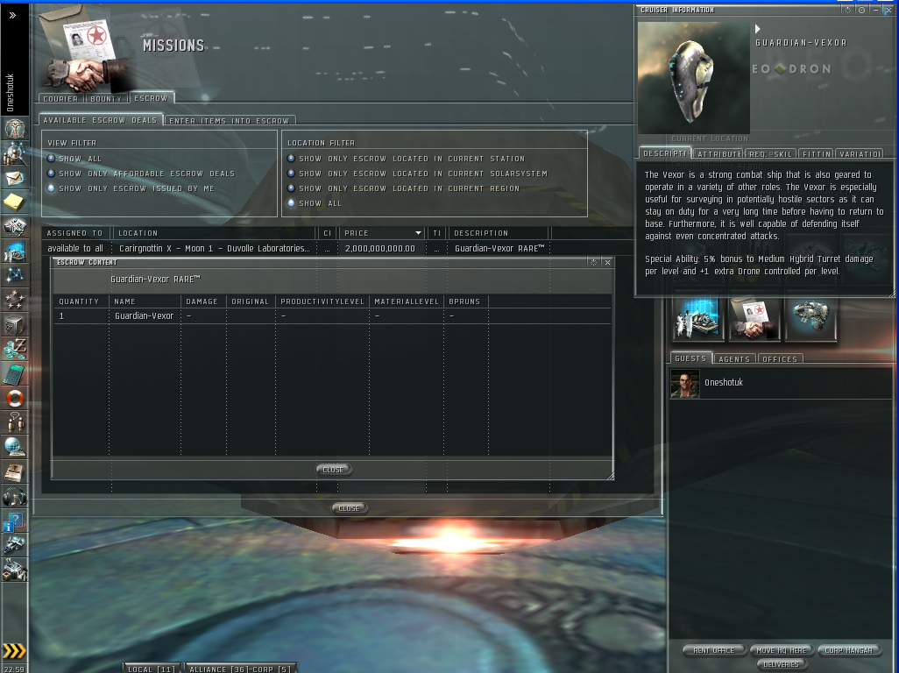Image resolution: width=899 pixels, height=673 pixels.
Task: Switch to the Courier tab
Action: point(60,99)
